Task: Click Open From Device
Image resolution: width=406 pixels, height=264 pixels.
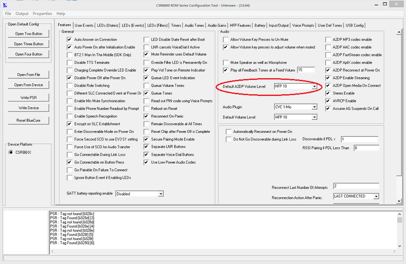Action: 29,85
